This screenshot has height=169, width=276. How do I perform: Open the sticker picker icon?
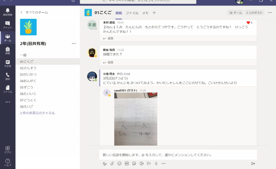pos(134,163)
